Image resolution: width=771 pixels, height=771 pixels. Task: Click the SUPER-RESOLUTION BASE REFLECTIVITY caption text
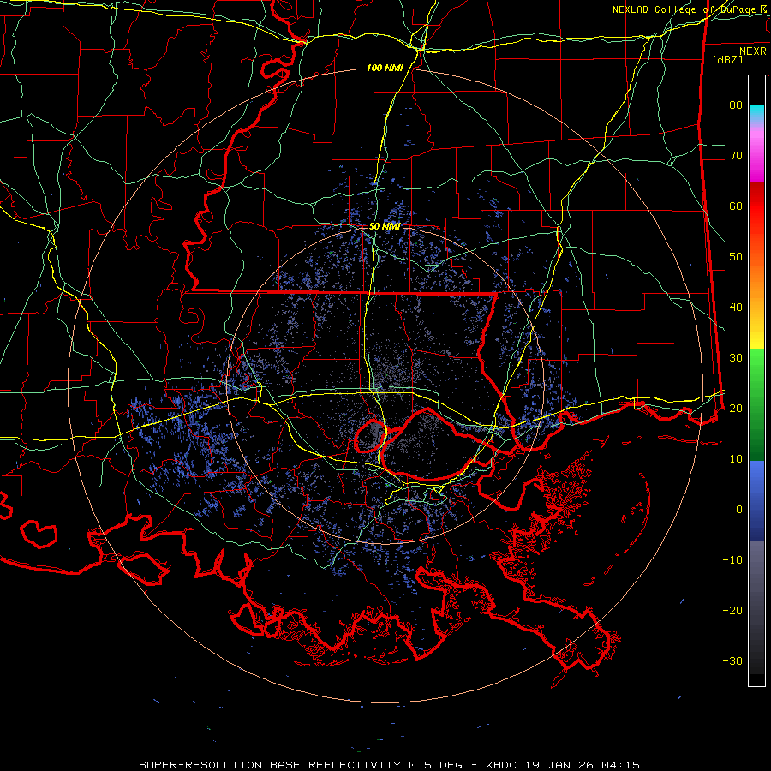pyautogui.click(x=270, y=765)
